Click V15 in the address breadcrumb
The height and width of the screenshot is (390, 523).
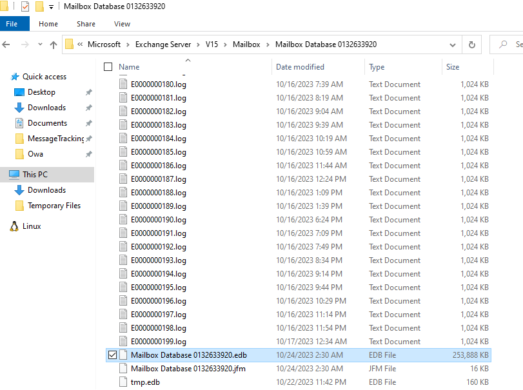(x=212, y=44)
